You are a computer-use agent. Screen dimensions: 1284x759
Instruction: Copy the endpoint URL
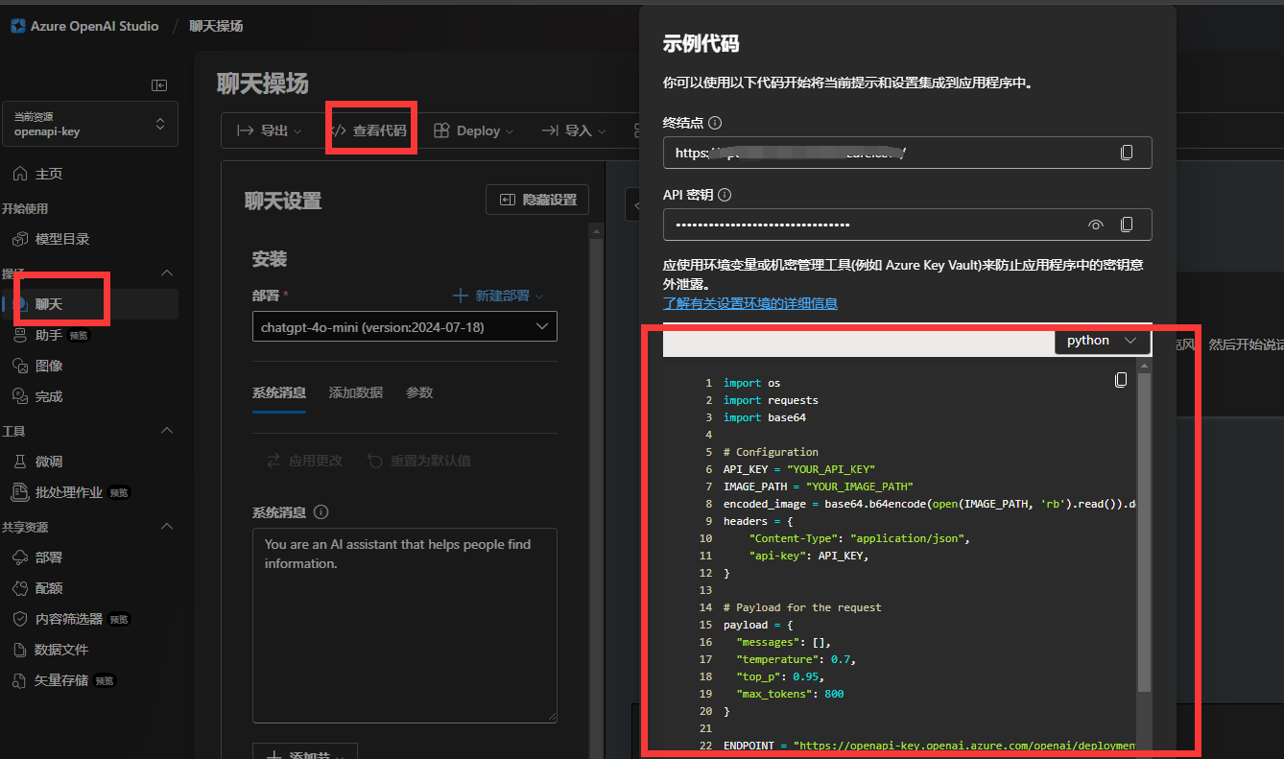point(1127,153)
